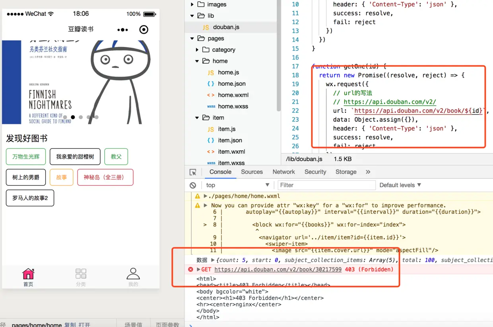Tap the Finnish Nightmares book cover slide
Screen dimensions: 493x327
(81, 82)
